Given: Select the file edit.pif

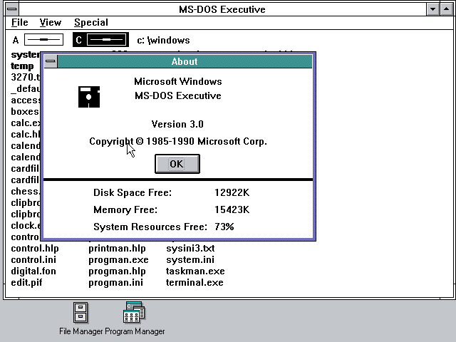Looking at the screenshot, I should coord(26,282).
